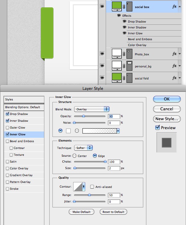This screenshot has height=225, width=186.
Task: Enable the Gradient Overlay checkbox
Action: [x=7, y=175]
